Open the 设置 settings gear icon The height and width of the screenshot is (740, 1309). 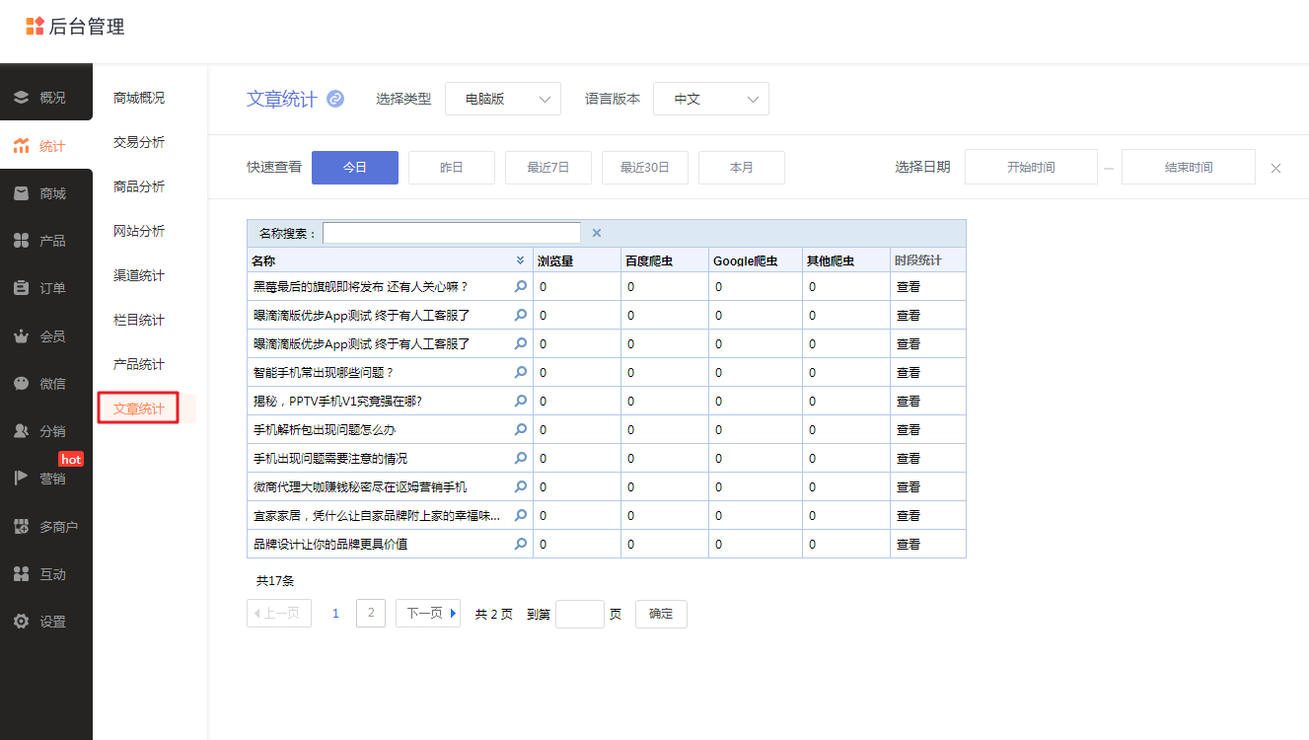(22, 622)
